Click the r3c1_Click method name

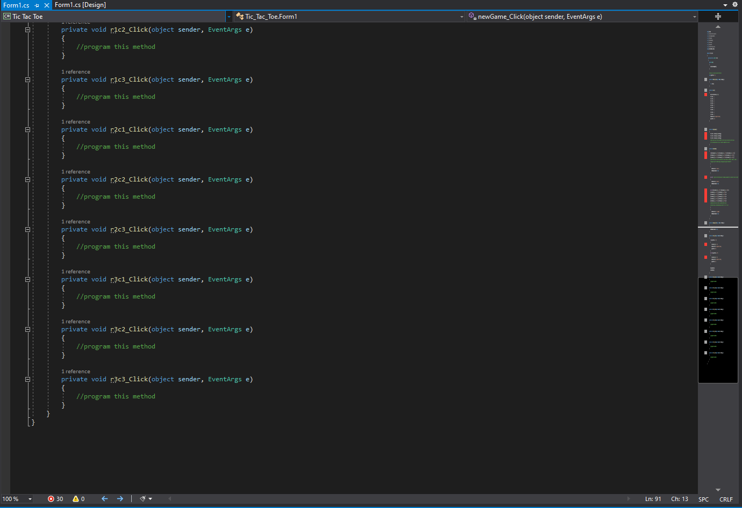129,279
